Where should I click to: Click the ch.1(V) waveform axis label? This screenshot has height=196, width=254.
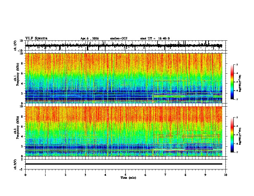pos(15,45)
